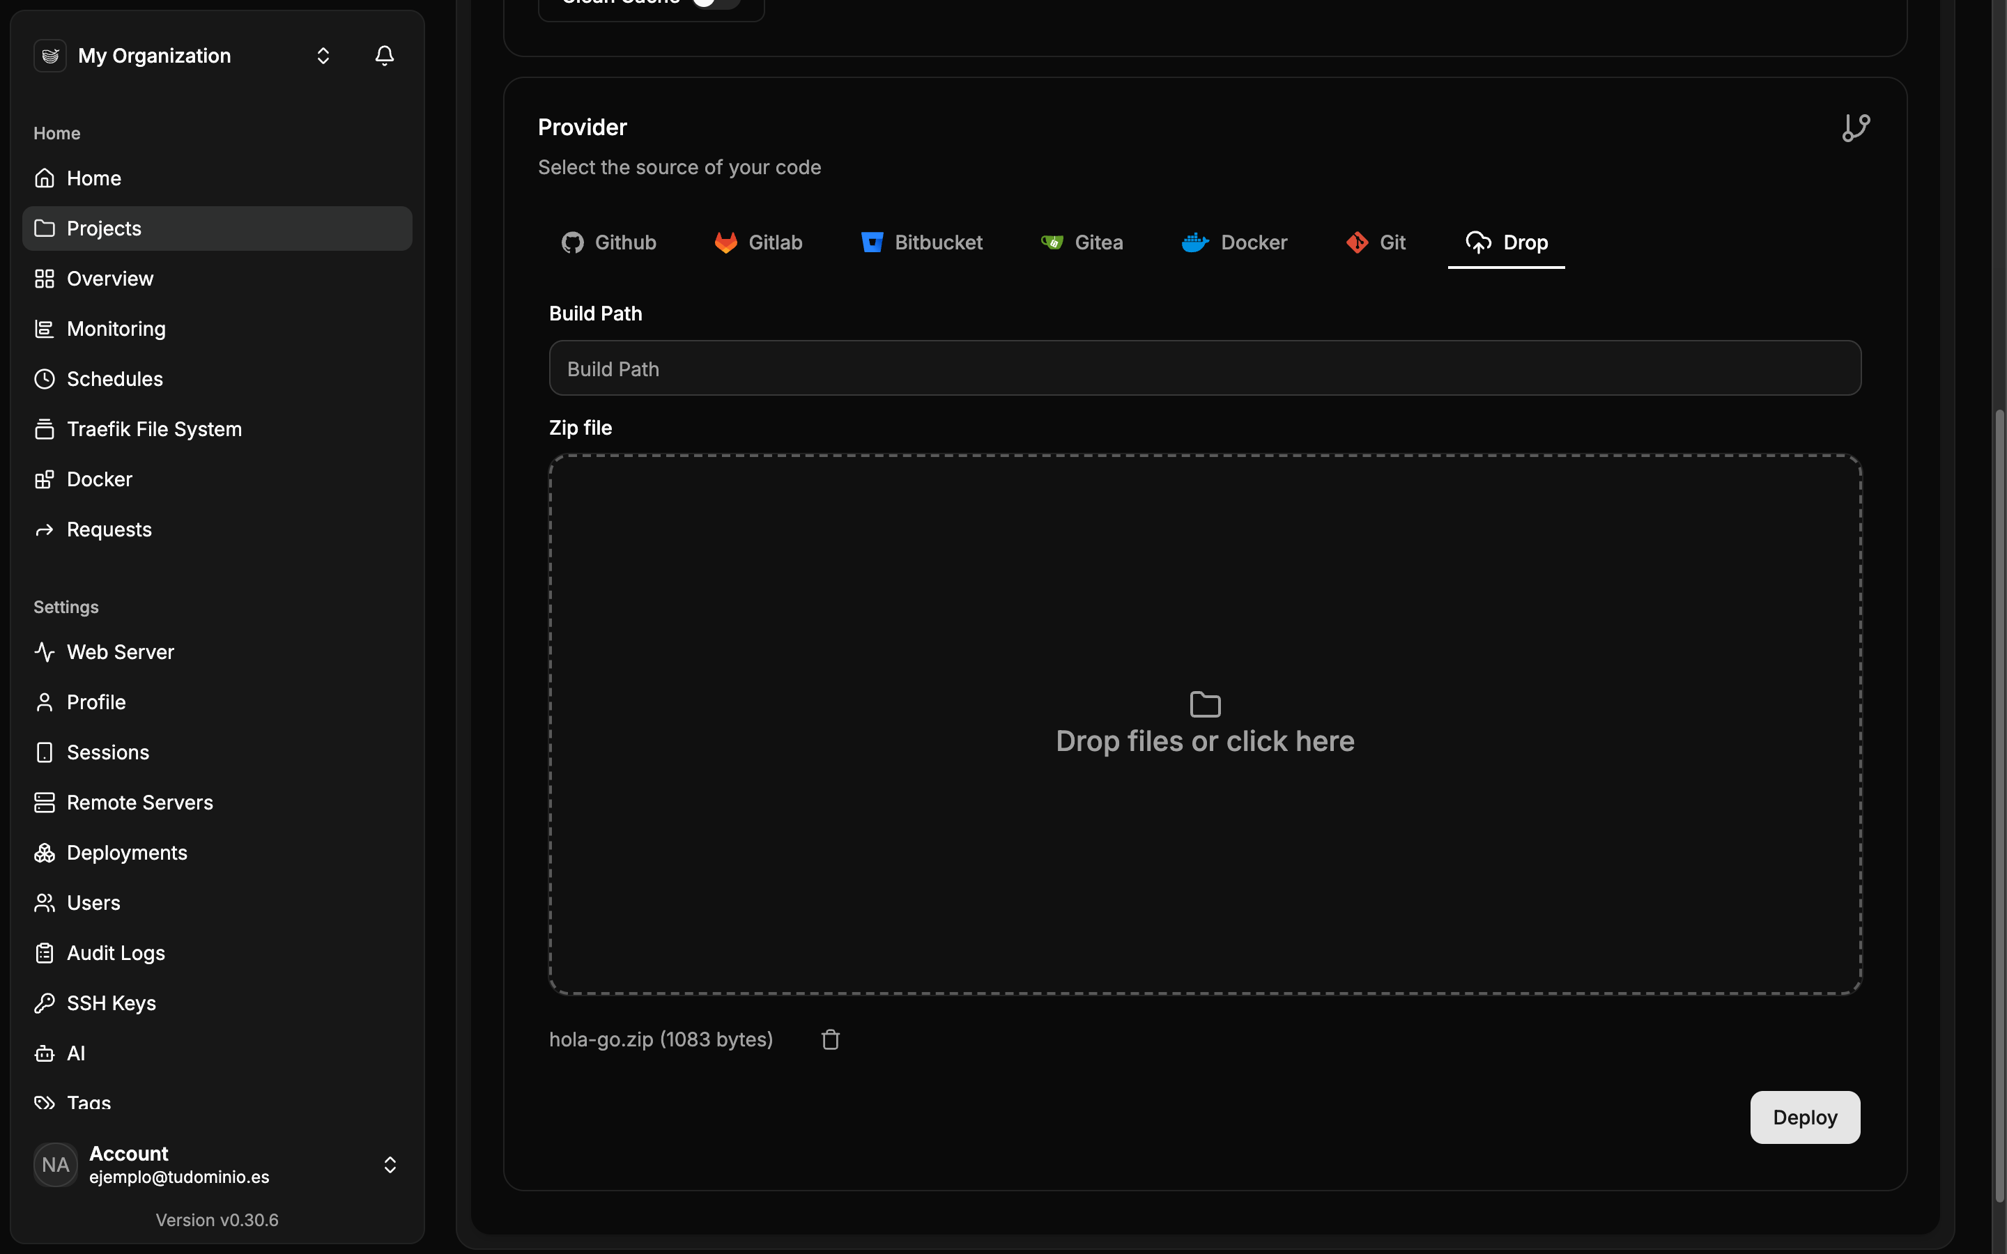
Task: Click the ejemplo@tudominio.es email text
Action: point(179,1177)
